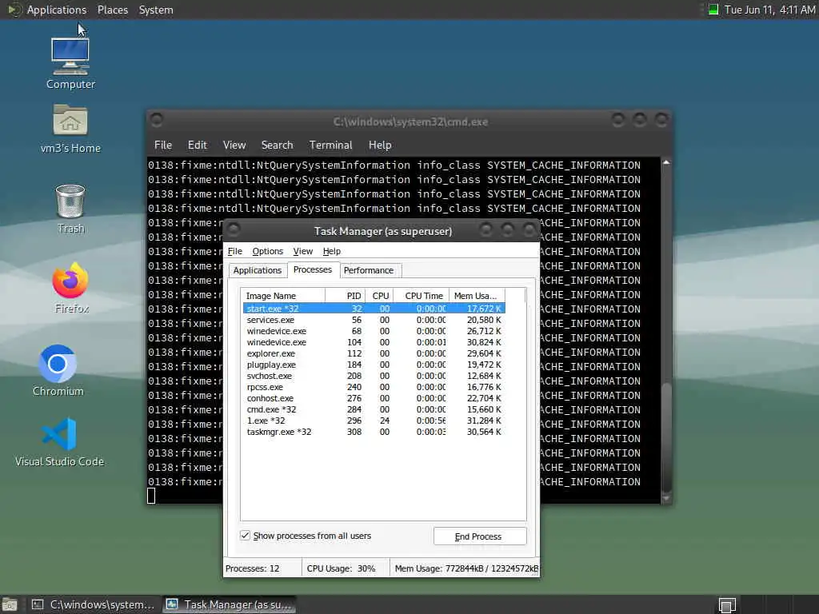Toggle Show processes from all users
This screenshot has height=614, width=819.
(x=245, y=535)
